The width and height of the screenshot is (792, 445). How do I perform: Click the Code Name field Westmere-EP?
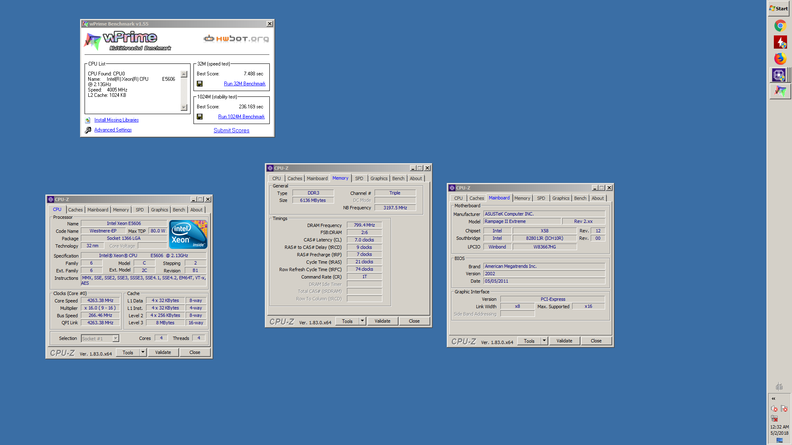point(103,231)
